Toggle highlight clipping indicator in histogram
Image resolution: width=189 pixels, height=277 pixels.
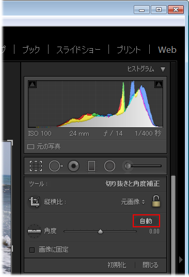point(159,84)
